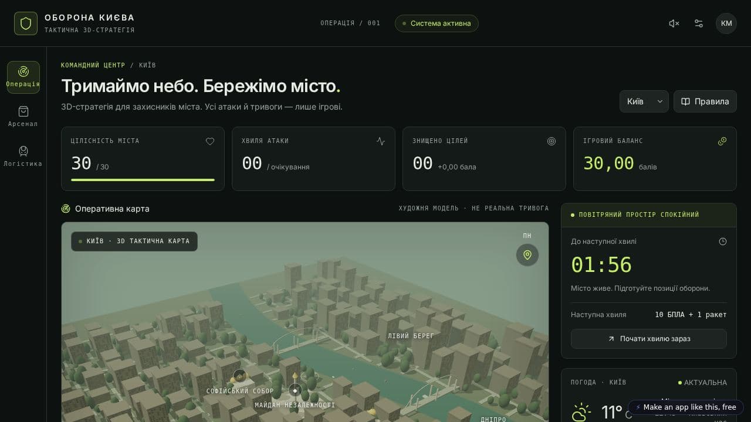Click the Київ 3D тактична карта label

pyautogui.click(x=134, y=241)
